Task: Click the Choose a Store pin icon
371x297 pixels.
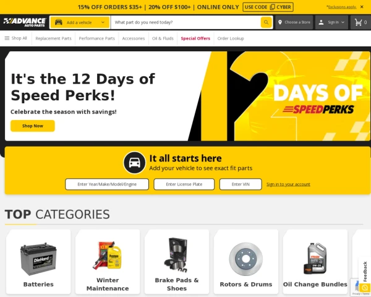Action: click(280, 22)
